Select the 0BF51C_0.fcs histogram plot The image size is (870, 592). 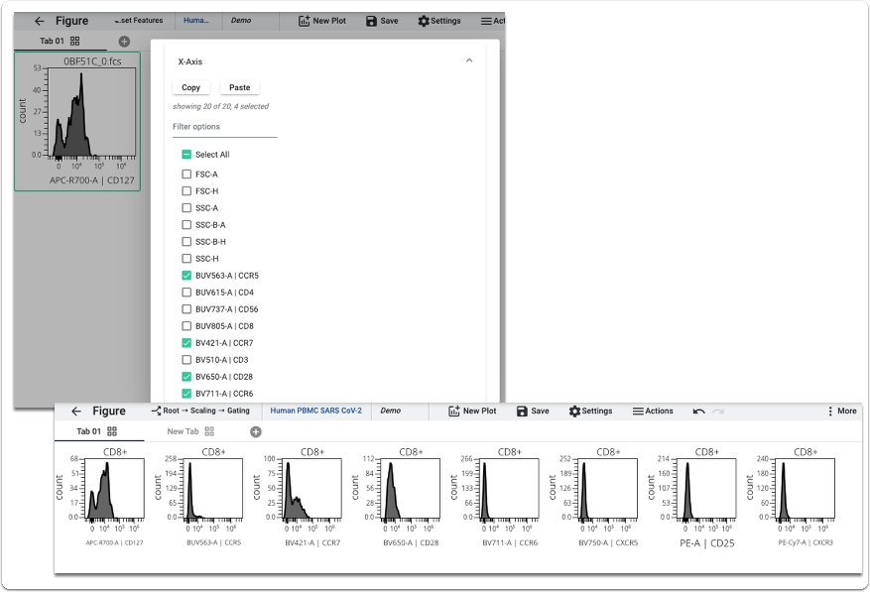coord(77,122)
